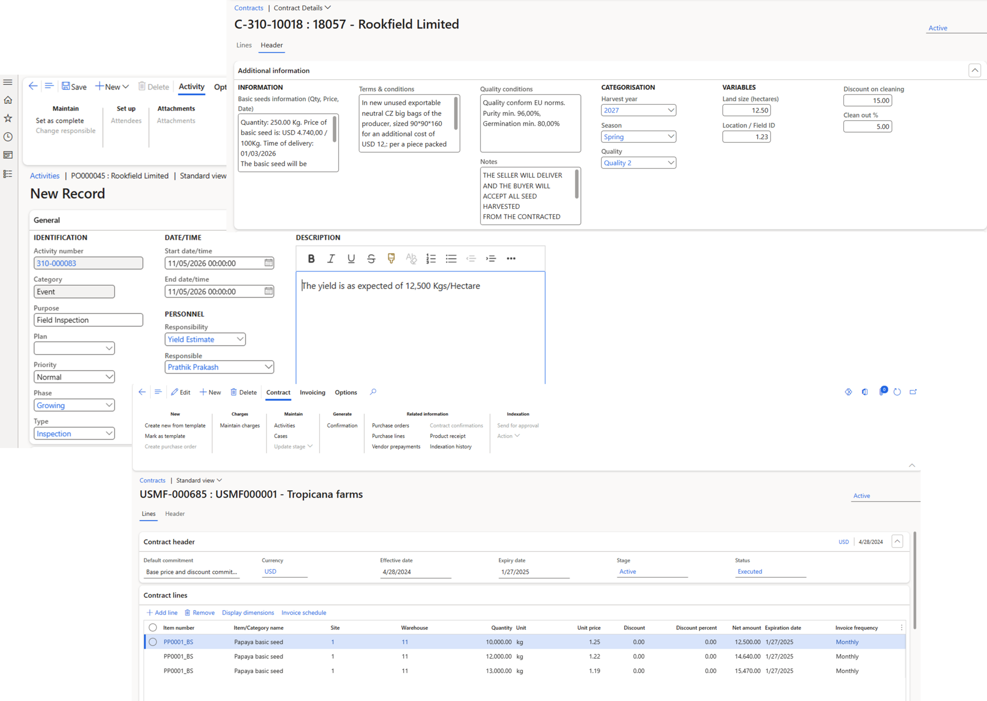
Task: Click Remove in contract lines
Action: (x=200, y=612)
